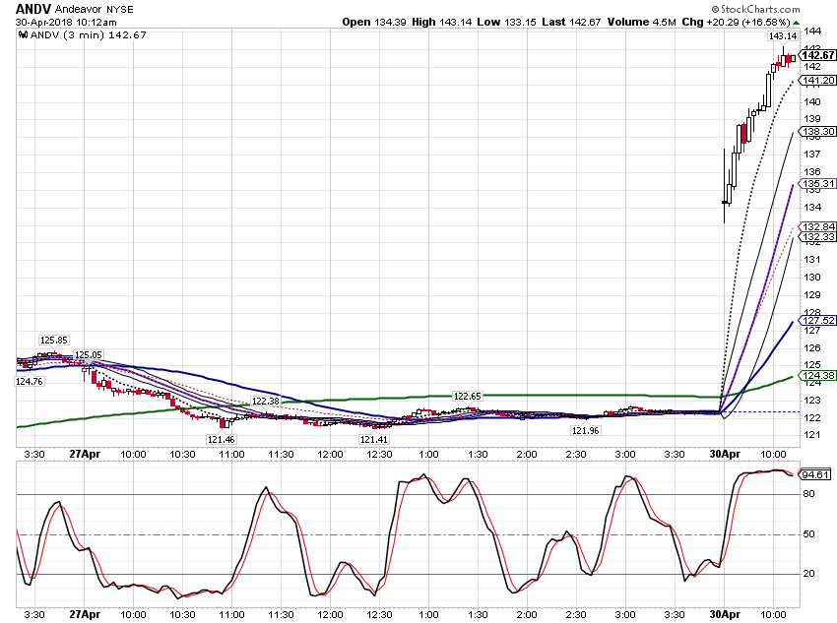This screenshot has width=837, height=623.
Task: Select the 141.20 moving average tag
Action: (x=817, y=80)
